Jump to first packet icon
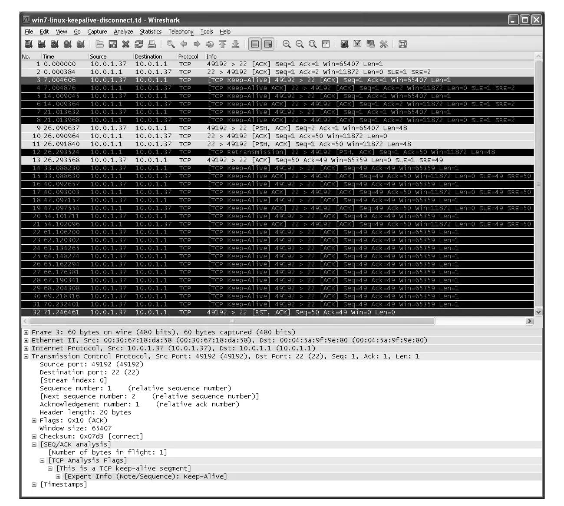 [223, 44]
